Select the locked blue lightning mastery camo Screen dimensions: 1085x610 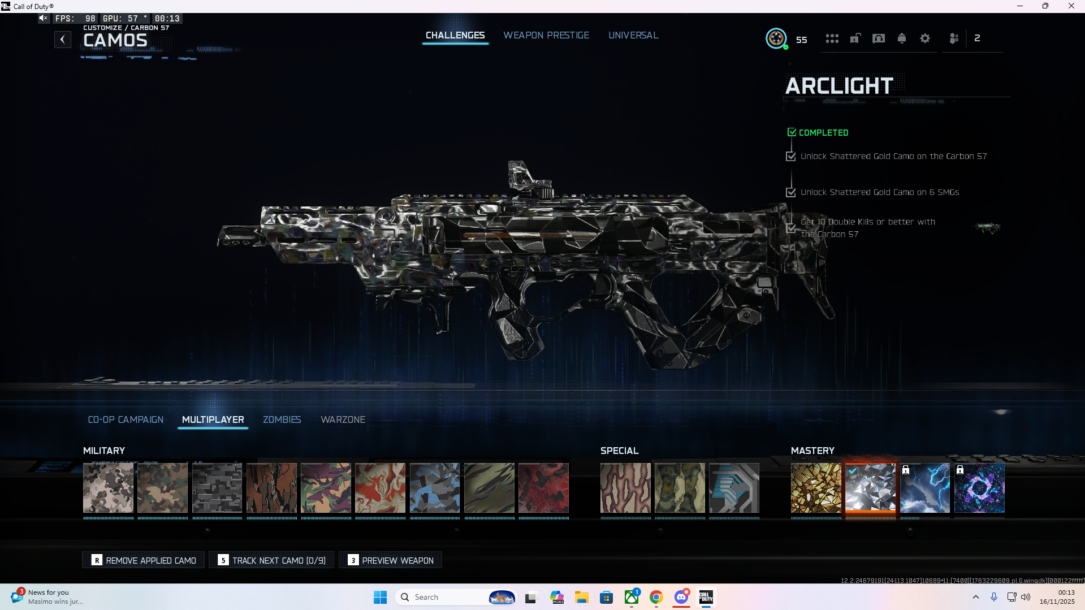click(925, 488)
